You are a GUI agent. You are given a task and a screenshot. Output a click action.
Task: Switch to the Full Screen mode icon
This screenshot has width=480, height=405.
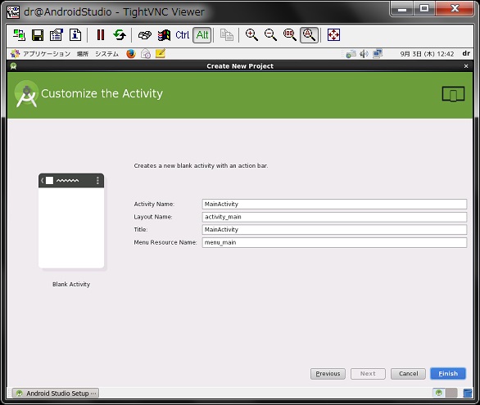coord(333,35)
